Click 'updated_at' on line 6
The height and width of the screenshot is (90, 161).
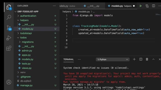86,33
